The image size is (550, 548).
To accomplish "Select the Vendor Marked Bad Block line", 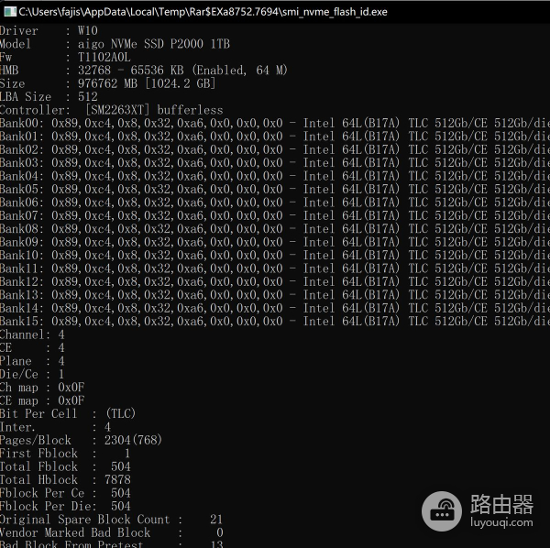I will pyautogui.click(x=112, y=532).
